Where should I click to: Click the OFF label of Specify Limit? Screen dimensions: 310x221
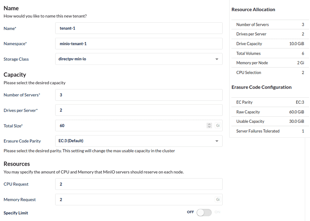click(x=190, y=212)
